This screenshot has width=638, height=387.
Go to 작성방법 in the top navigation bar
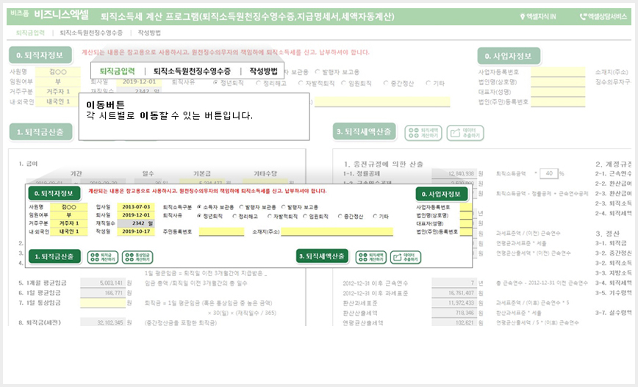point(149,33)
